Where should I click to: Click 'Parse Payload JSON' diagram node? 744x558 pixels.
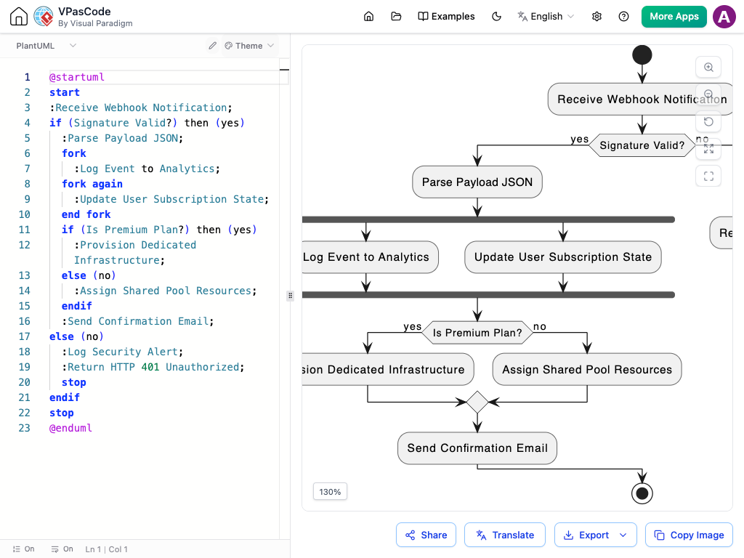[477, 182]
